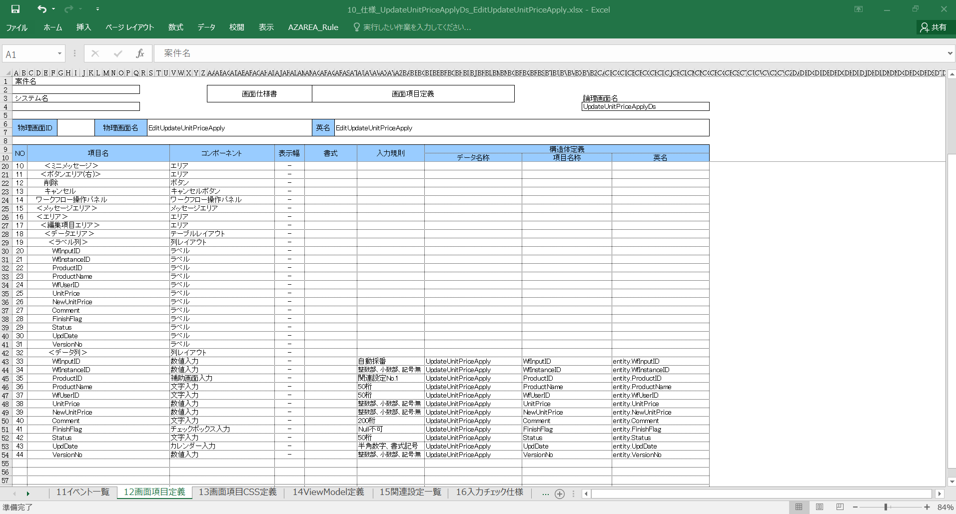Image resolution: width=956 pixels, height=514 pixels.
Task: Select the コンポーネント column header
Action: click(221, 153)
